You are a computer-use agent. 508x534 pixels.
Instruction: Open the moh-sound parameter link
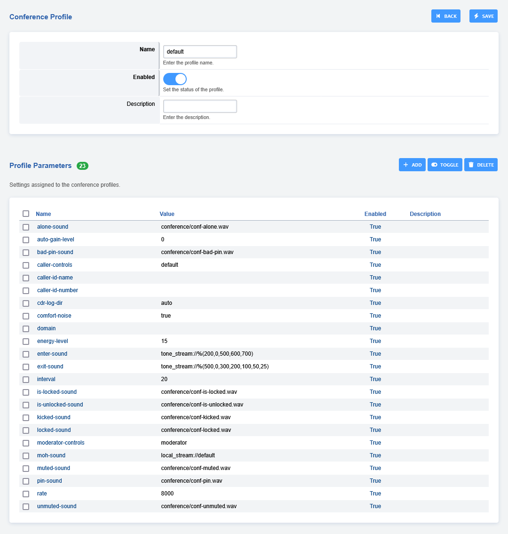pos(51,455)
